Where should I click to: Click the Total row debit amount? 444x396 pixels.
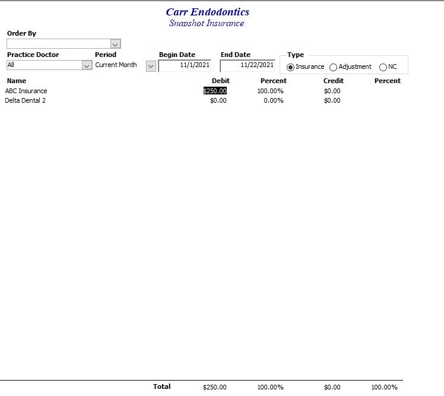coord(214,387)
